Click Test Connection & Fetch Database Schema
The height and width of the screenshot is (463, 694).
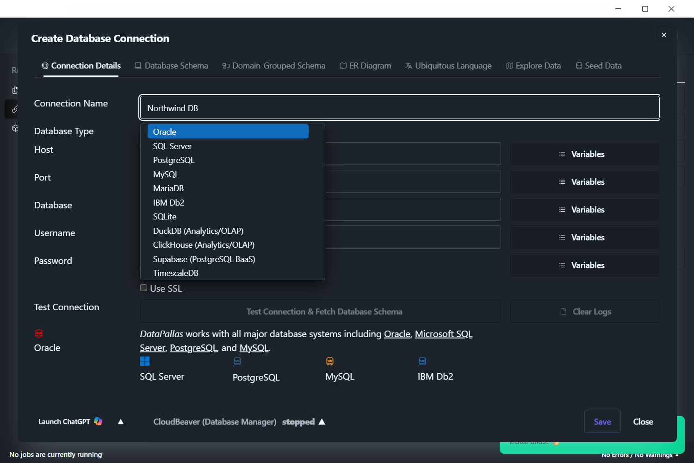(x=320, y=312)
